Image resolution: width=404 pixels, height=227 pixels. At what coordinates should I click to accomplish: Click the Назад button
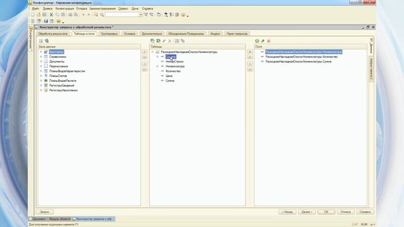pyautogui.click(x=287, y=212)
